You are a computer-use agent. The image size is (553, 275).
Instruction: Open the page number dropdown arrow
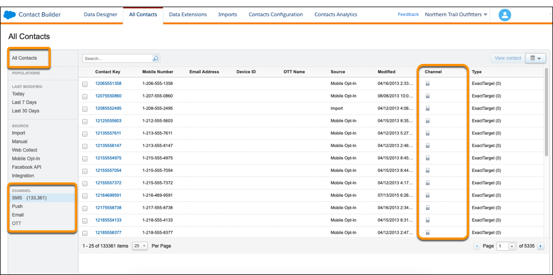tap(512, 246)
